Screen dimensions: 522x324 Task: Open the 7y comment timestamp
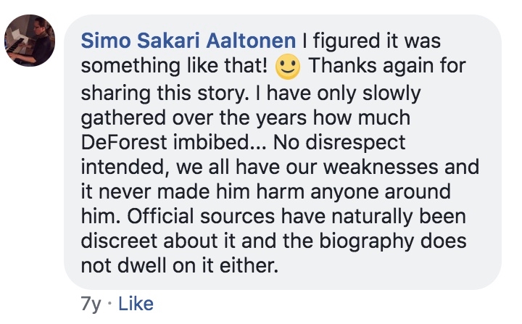(x=91, y=303)
